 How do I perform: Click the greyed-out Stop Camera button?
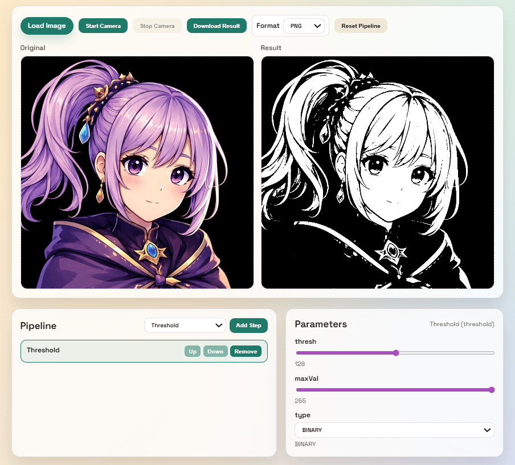click(157, 26)
